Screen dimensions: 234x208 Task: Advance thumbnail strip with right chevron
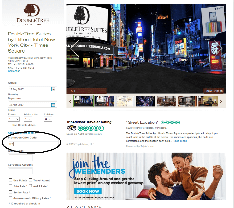click(221, 102)
